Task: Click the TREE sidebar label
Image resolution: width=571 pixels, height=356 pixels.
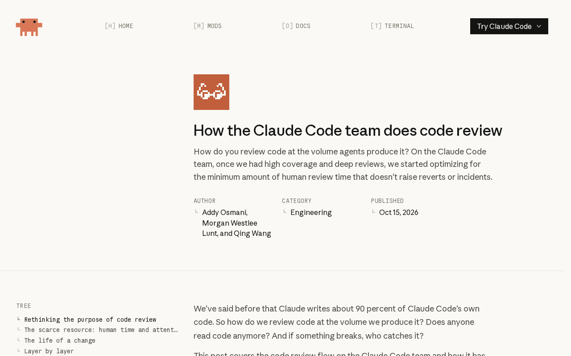Action: 24,306
